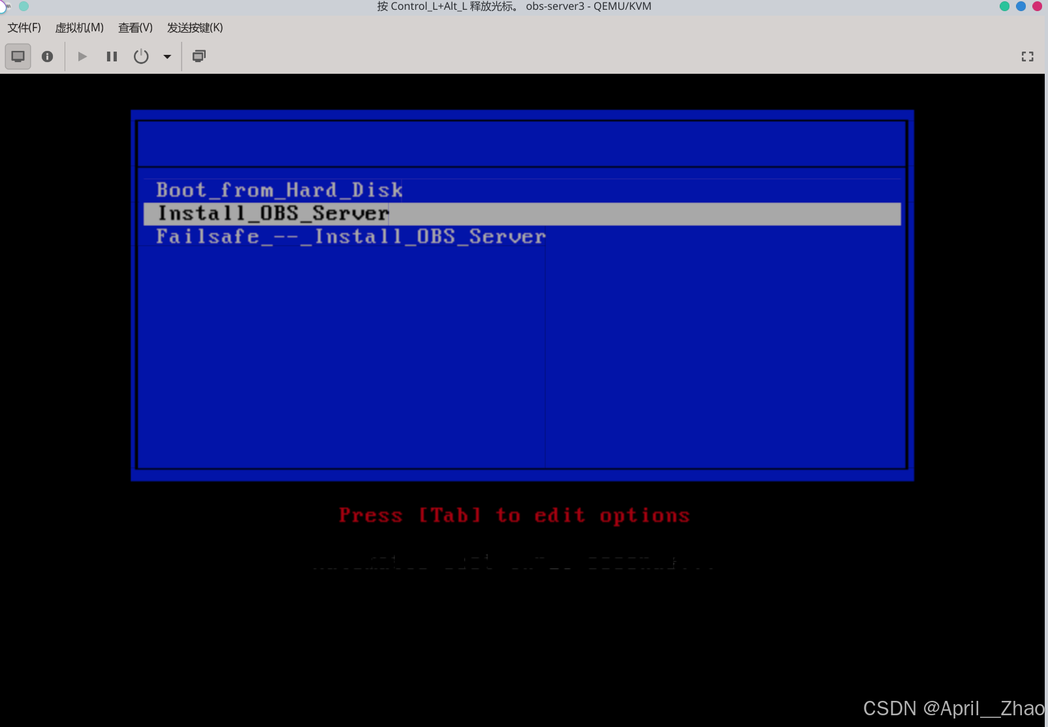Close the QEMU/KVM window with red button

pyautogui.click(x=1037, y=6)
